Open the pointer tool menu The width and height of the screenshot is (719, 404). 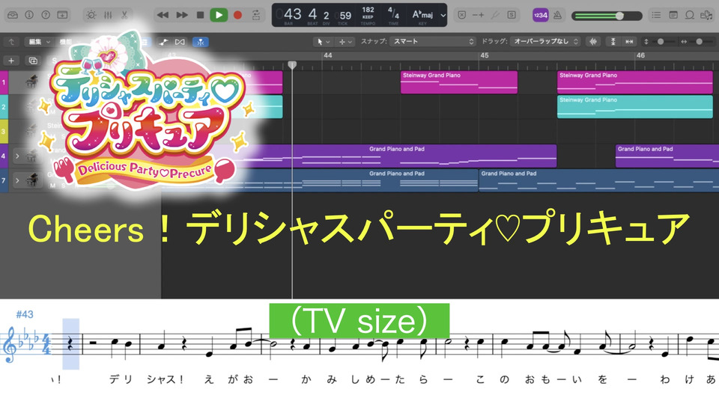[323, 42]
